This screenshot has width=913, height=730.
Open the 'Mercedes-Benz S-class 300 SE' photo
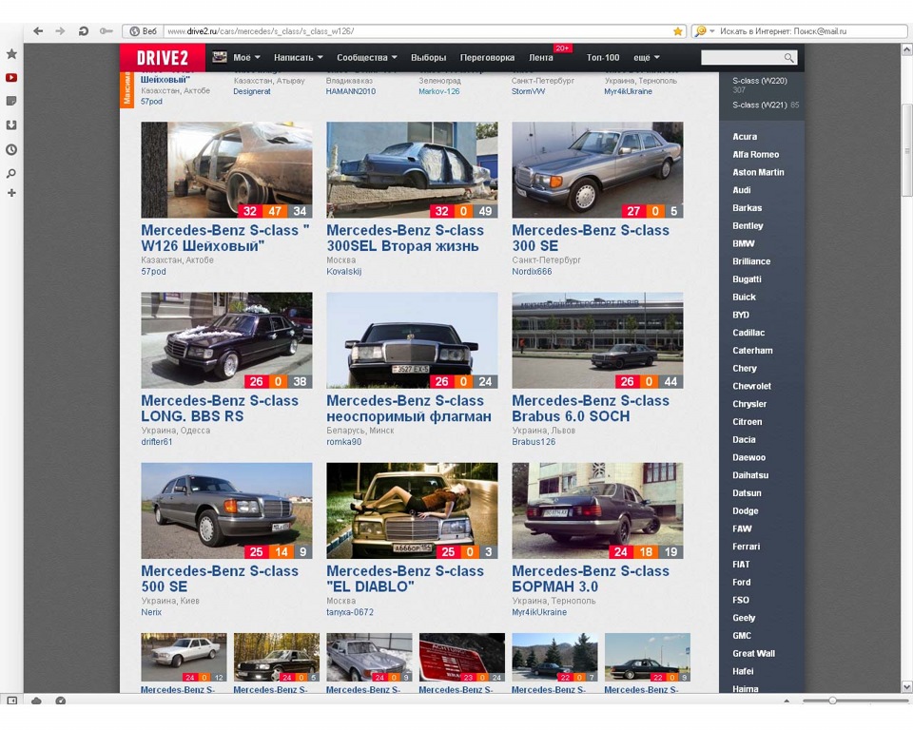(x=597, y=170)
